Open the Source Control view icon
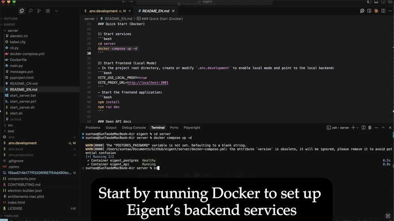 (x=39, y=11)
